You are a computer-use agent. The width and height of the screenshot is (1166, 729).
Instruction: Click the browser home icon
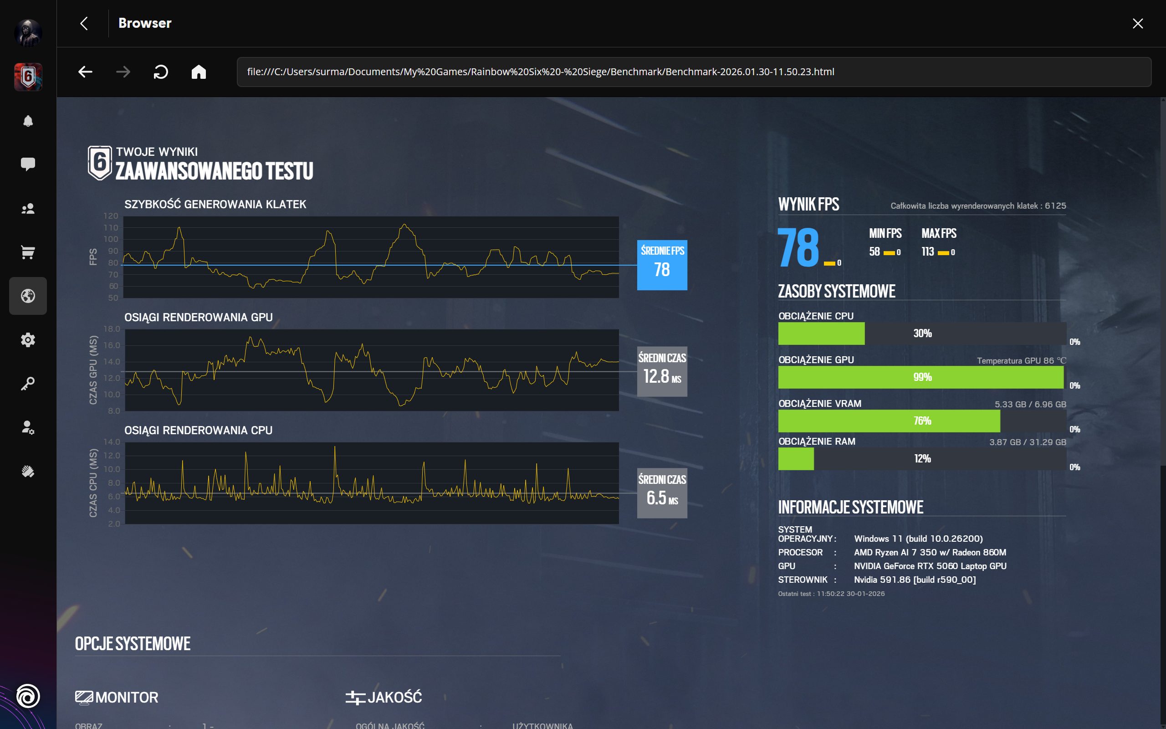(x=199, y=72)
